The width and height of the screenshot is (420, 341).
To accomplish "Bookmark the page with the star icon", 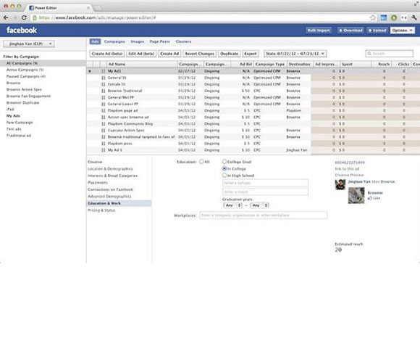I will (373, 17).
